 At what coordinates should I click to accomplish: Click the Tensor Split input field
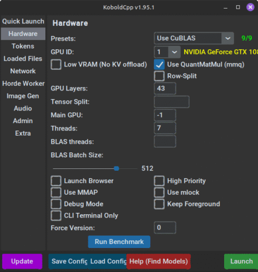171,102
